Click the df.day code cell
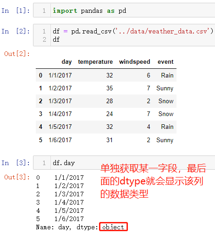 click(x=124, y=163)
